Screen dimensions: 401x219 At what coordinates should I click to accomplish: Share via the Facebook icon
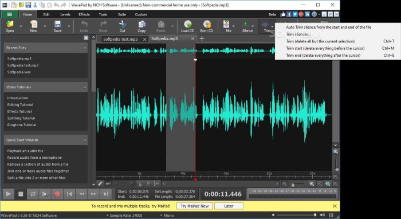click(x=289, y=14)
